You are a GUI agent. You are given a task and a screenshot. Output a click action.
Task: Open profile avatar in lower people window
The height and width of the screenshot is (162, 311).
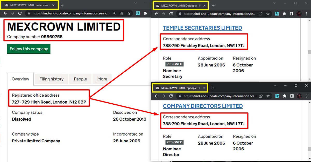[x=299, y=96]
